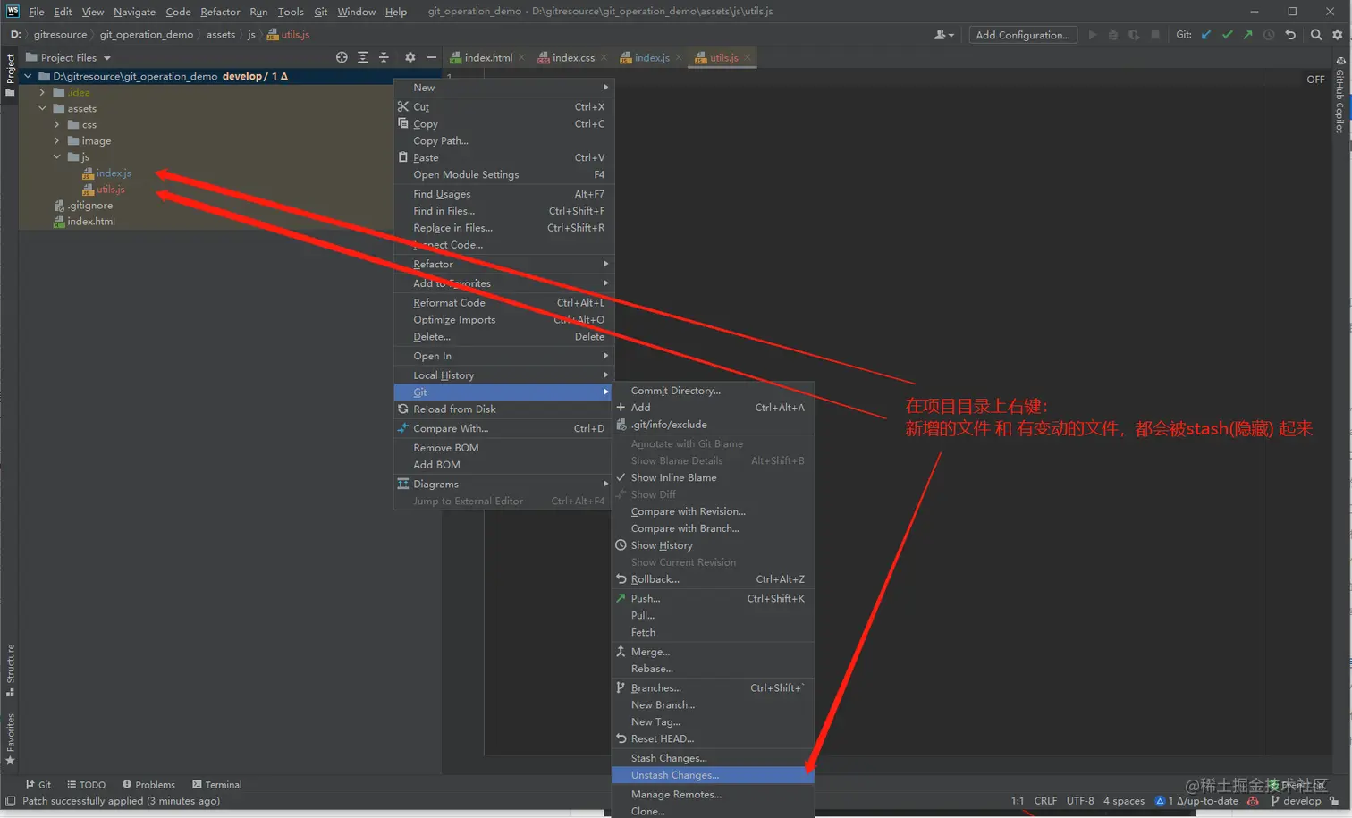Click the Run triangle icon in toolbar
This screenshot has width=1352, height=818.
click(1092, 35)
